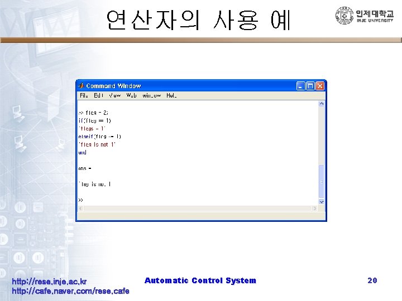Maximize the Command Window
Screen dimensions: 402x301
[x=310, y=86]
